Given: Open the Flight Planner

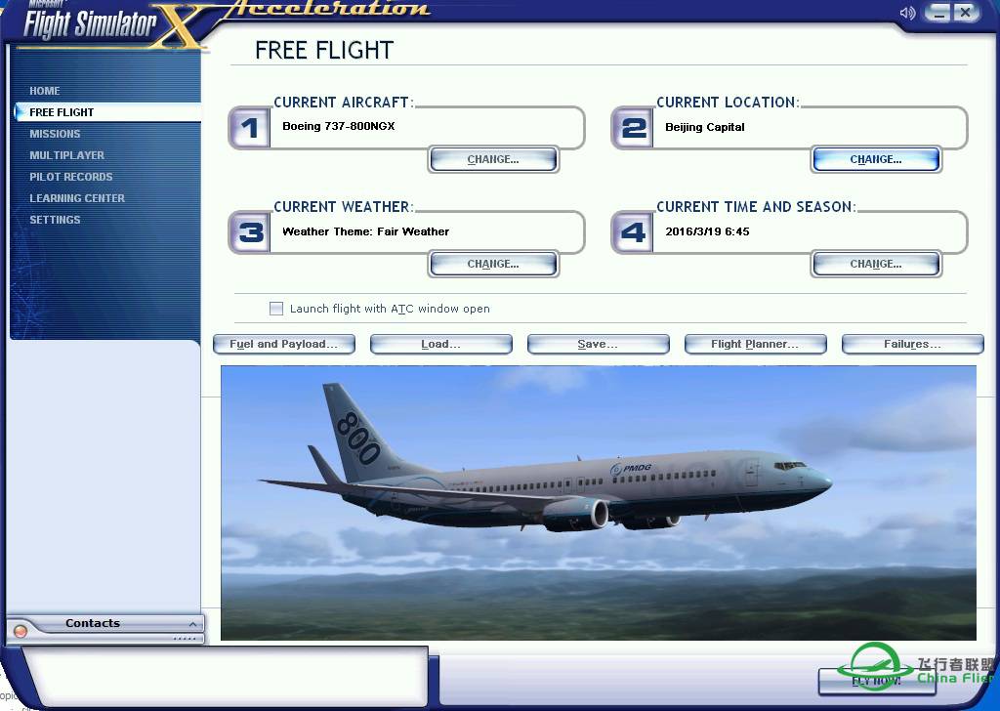Looking at the screenshot, I should (755, 344).
